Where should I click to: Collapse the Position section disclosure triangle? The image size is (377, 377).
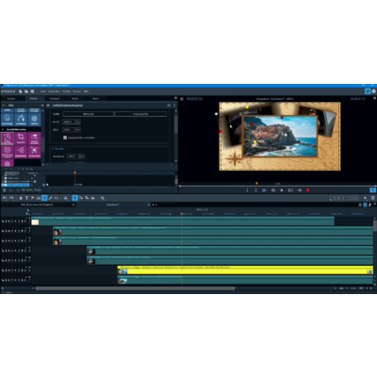pyautogui.click(x=53, y=149)
